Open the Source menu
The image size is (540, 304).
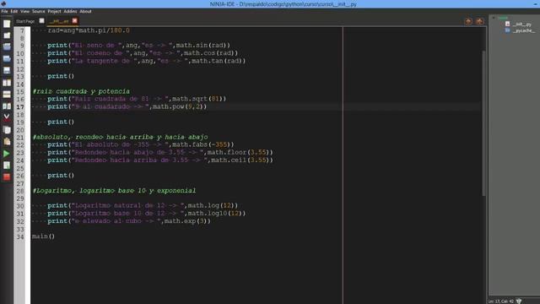click(39, 11)
